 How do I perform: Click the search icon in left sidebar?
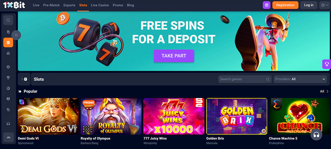tap(8, 20)
